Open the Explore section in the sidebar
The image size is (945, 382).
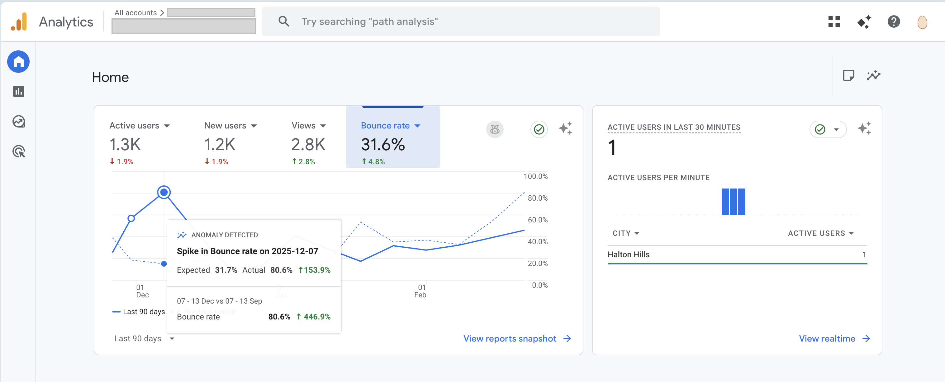18,122
